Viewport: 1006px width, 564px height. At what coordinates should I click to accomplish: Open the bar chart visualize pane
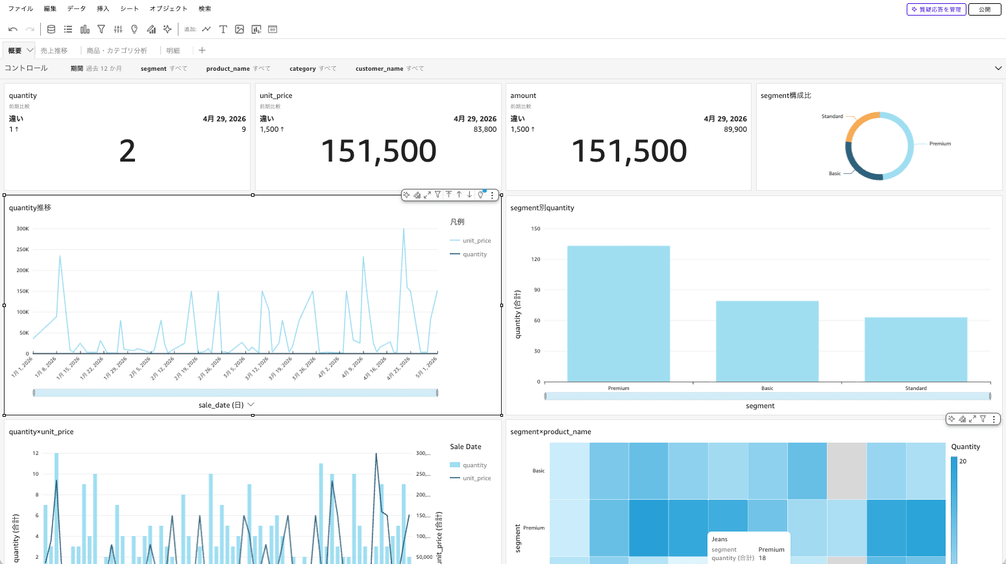[85, 29]
